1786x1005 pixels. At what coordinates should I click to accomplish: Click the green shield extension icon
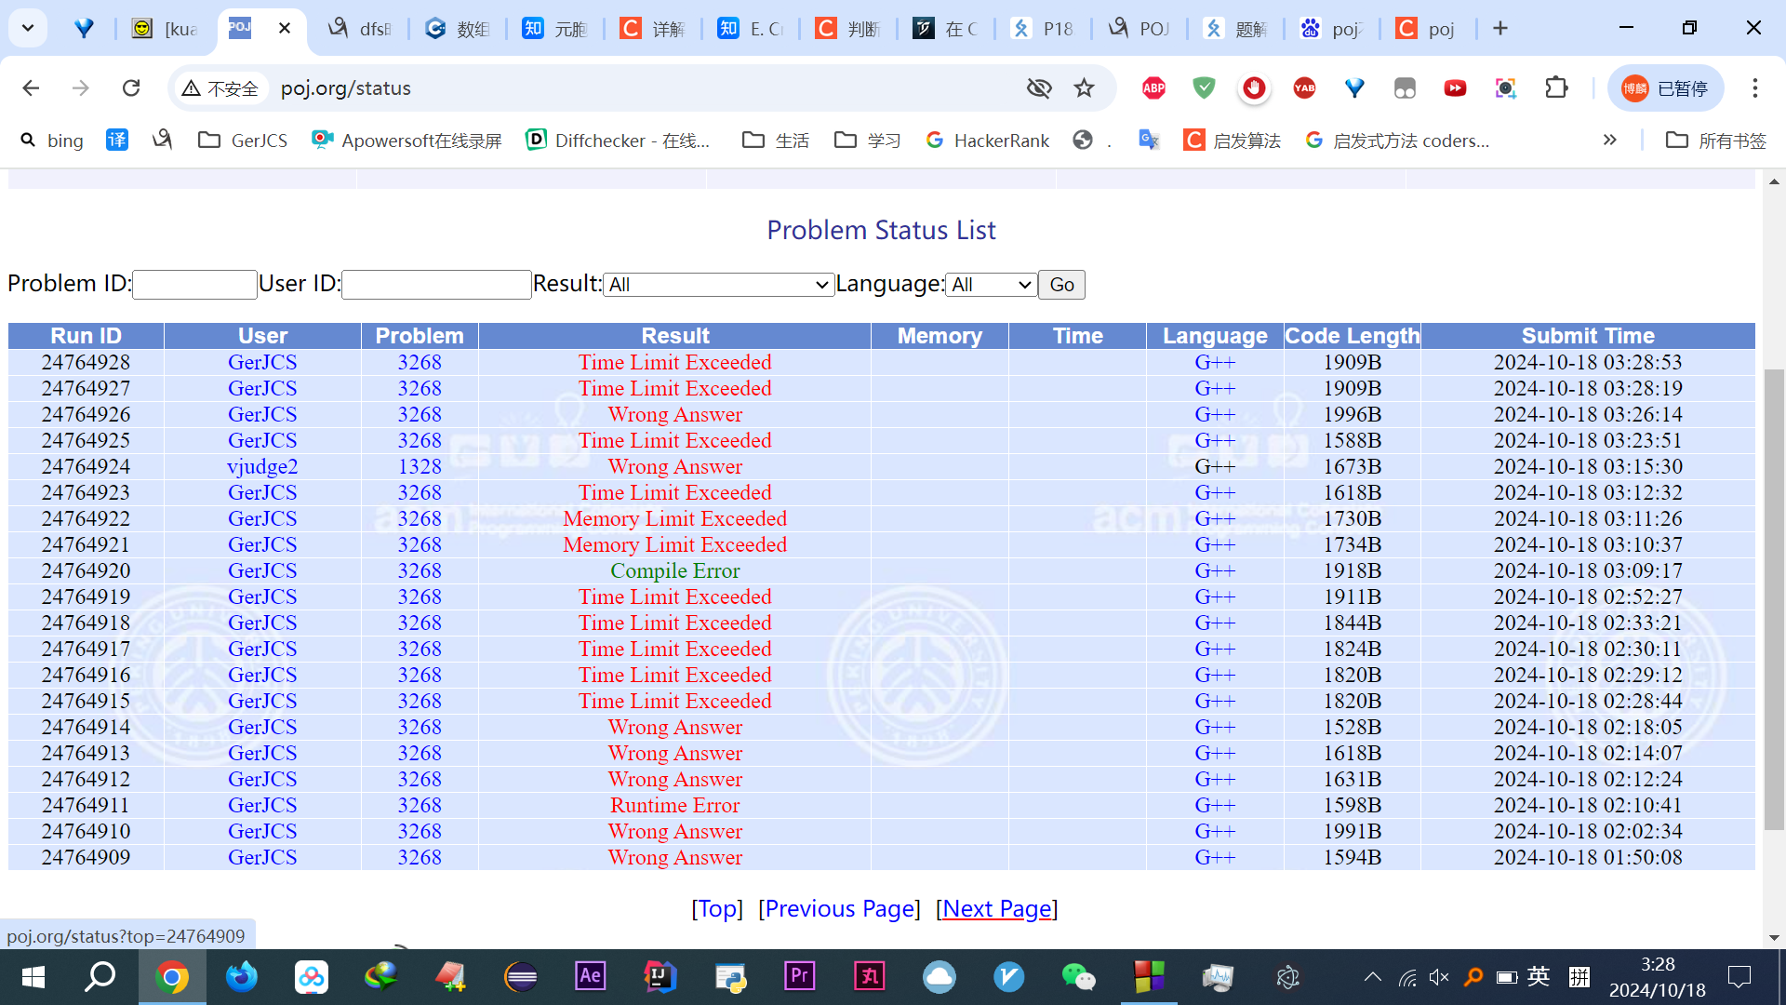tap(1204, 88)
